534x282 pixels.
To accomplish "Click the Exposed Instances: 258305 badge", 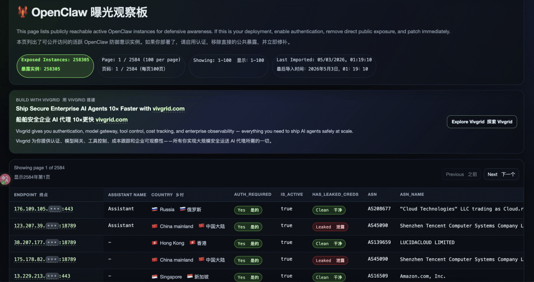I will 55,66.
